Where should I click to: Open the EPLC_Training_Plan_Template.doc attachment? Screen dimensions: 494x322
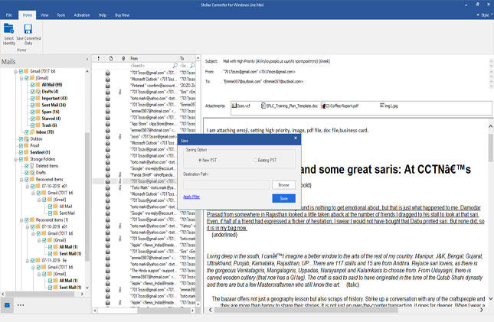pos(290,106)
